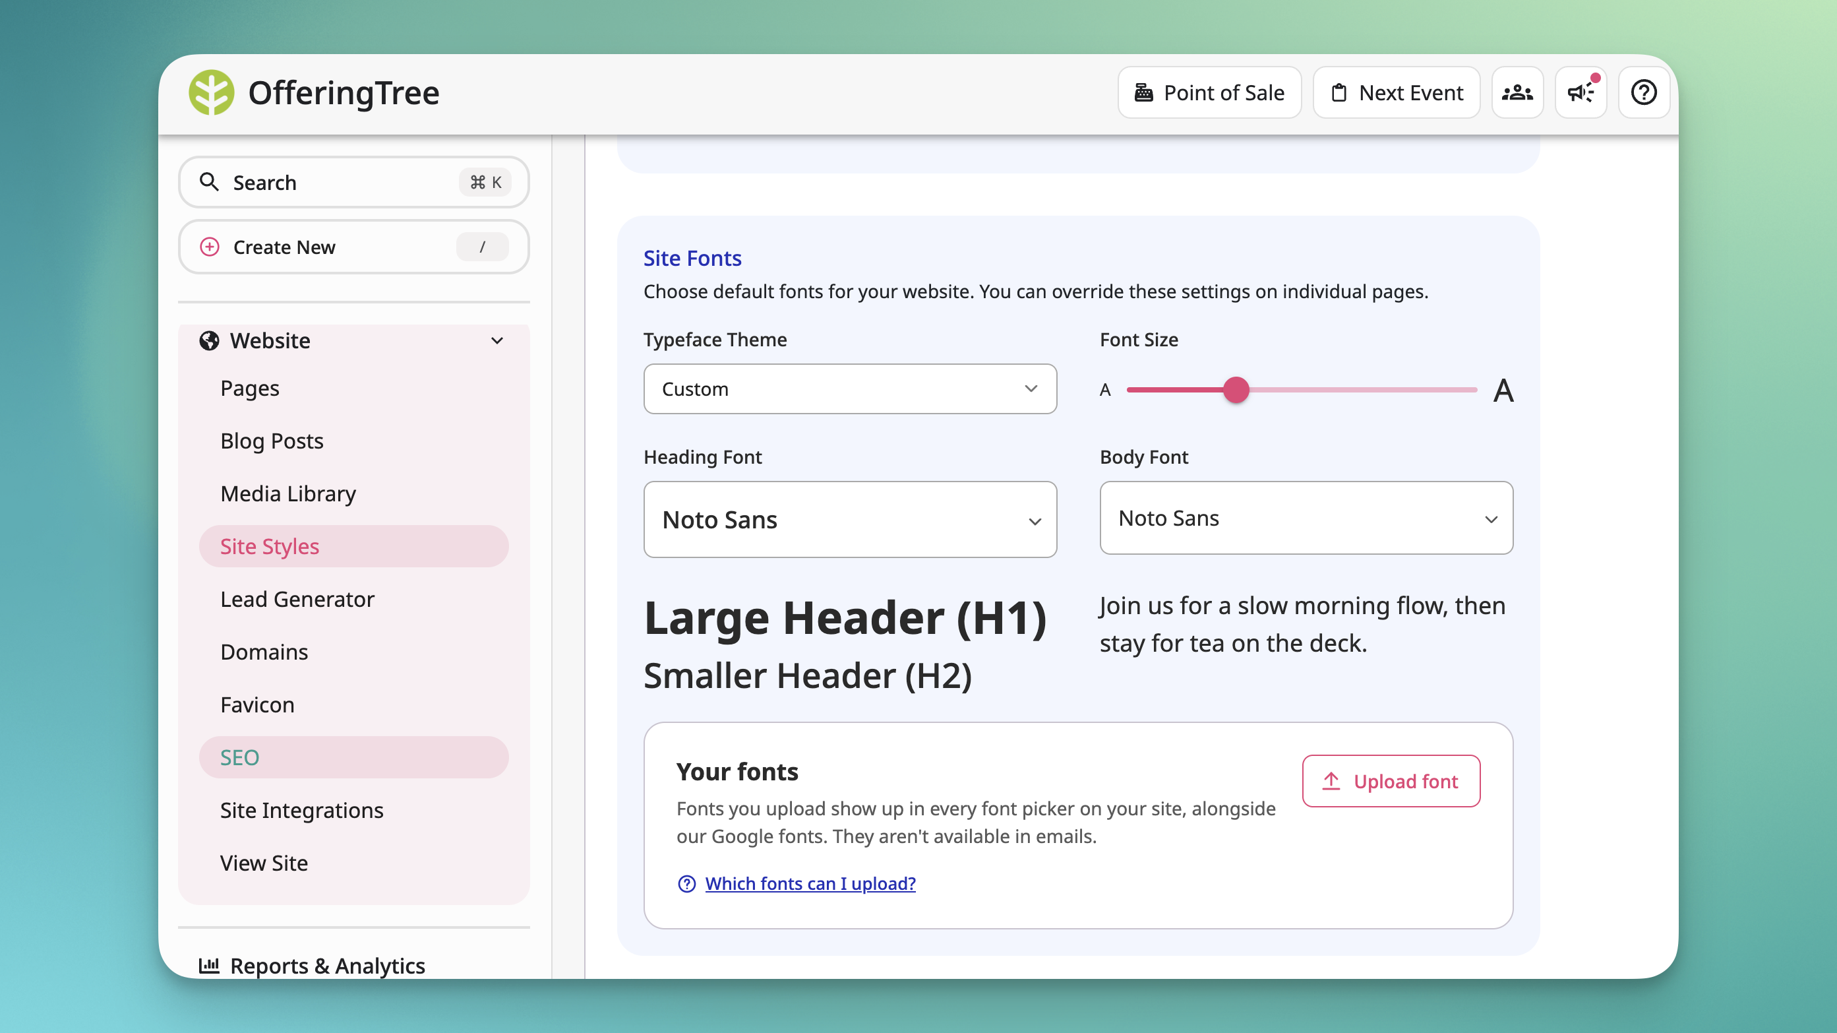Image resolution: width=1837 pixels, height=1033 pixels.
Task: Open the help question mark icon
Action: (x=1644, y=93)
